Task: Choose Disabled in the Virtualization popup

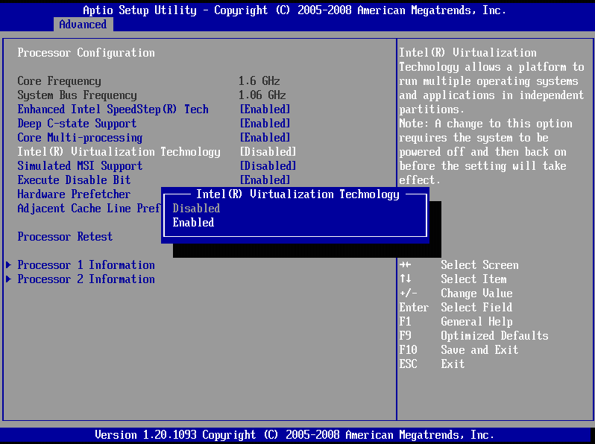Action: click(x=196, y=208)
